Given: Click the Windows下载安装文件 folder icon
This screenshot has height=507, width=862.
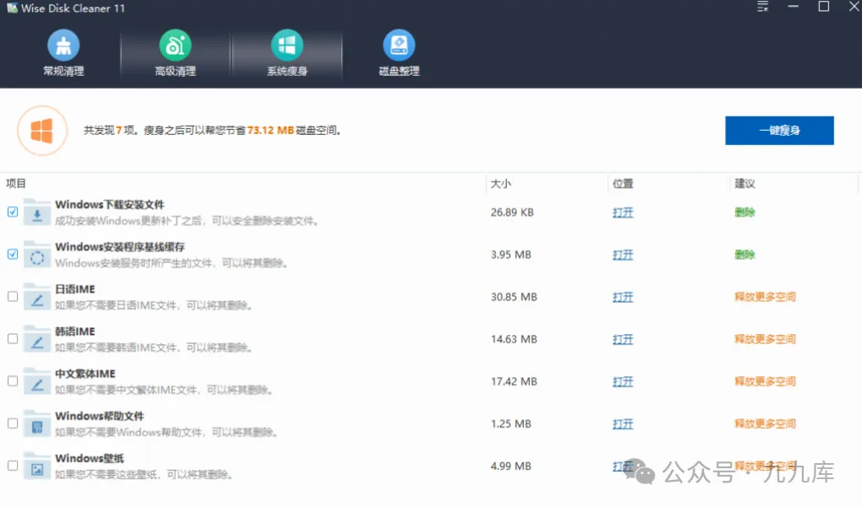Looking at the screenshot, I should point(37,213).
